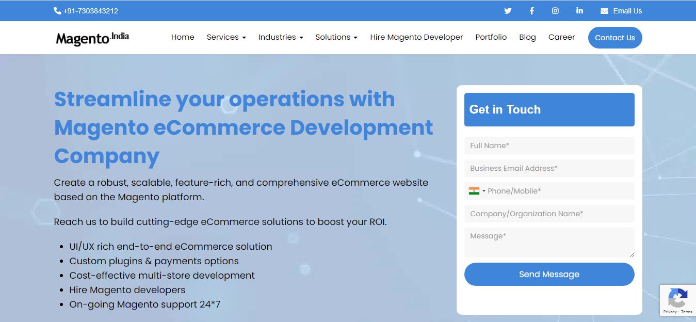Click the 'Get in Touch' form heading
This screenshot has height=322, width=696.
[505, 109]
